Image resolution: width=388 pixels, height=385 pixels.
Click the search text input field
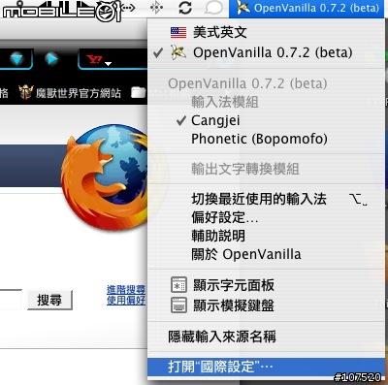[11, 300]
